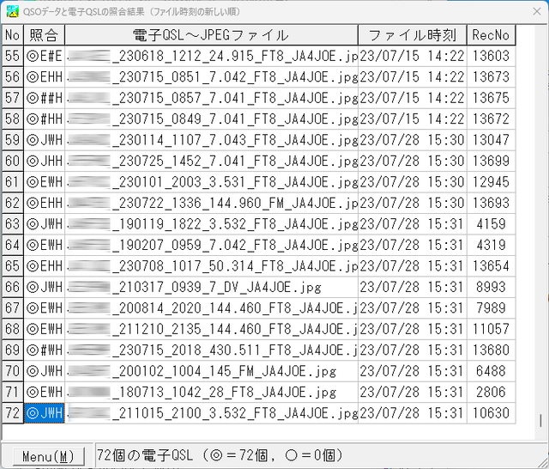Click file _230708_1017_50.314_FT8_JA4JOE

click(x=212, y=266)
